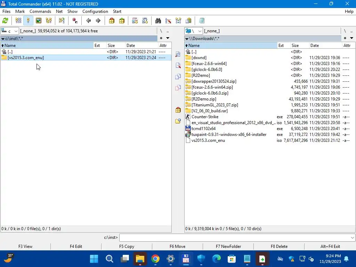356x267 pixels.
Task: Open the Start menu item
Action: click(117, 11)
